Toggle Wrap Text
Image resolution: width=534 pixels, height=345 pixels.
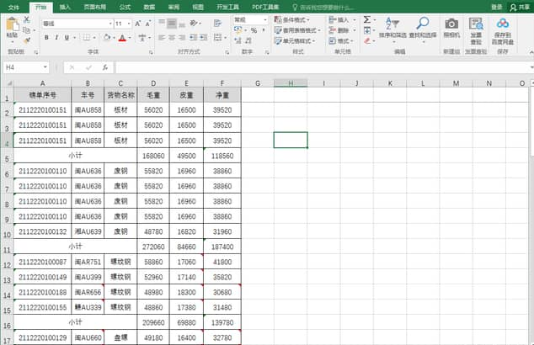217,23
